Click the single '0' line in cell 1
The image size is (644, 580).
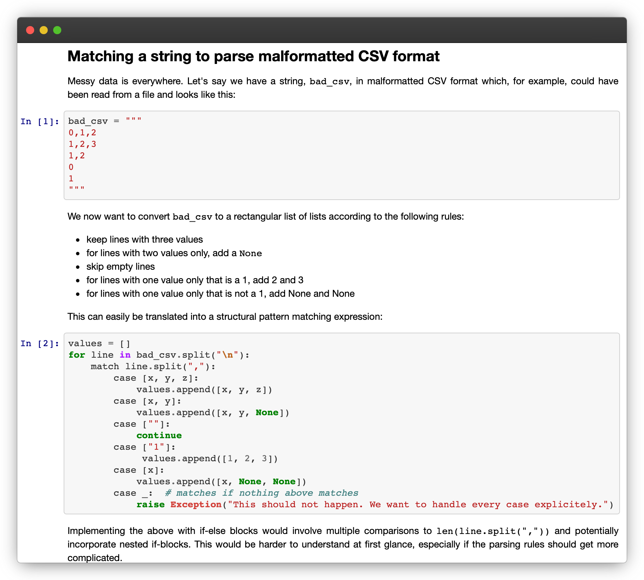(71, 167)
